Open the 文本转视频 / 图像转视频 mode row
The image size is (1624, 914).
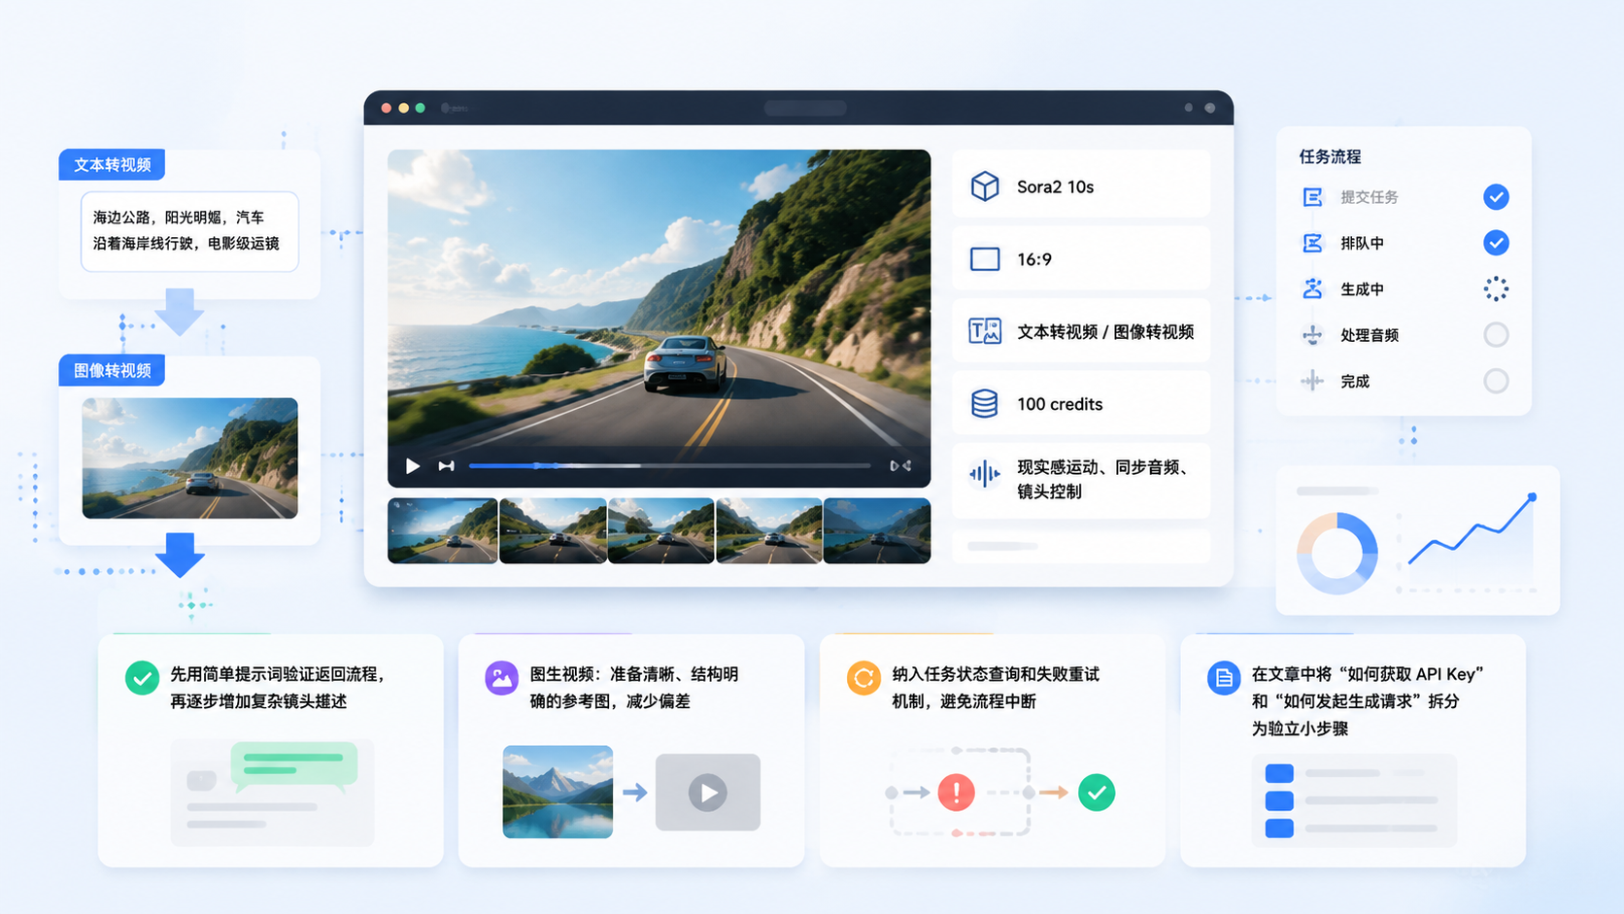coord(1081,331)
